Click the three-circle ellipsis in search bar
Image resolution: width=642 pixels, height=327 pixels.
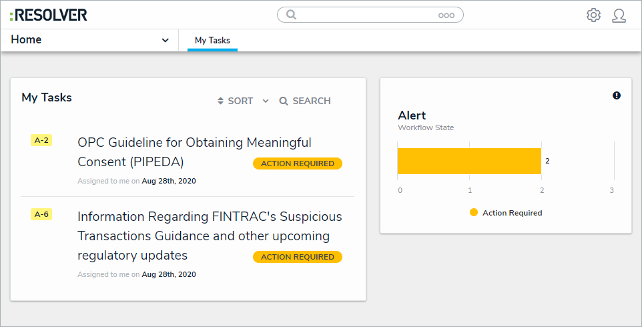(446, 15)
